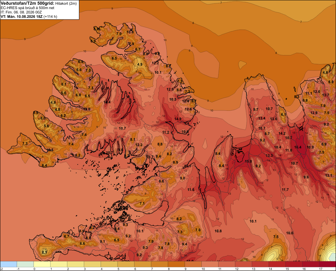
Task: Select the darkest red swatch right of 17
Action: pyautogui.click(x=327, y=264)
